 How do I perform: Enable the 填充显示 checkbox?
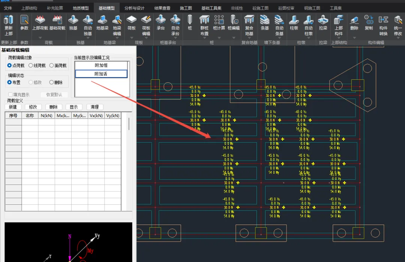click(10, 95)
